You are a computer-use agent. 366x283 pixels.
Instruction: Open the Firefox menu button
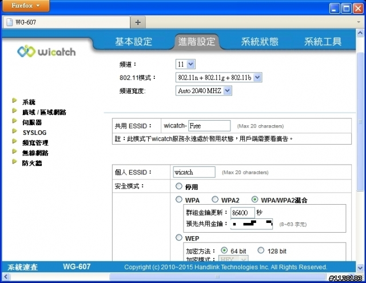pyautogui.click(x=26, y=6)
